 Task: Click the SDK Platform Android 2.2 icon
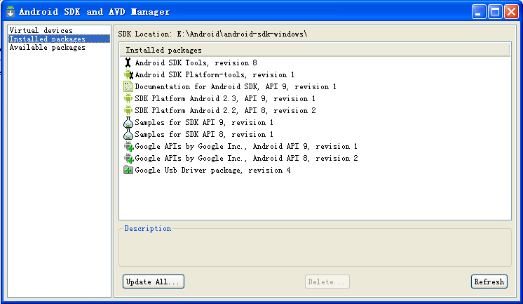pos(128,110)
